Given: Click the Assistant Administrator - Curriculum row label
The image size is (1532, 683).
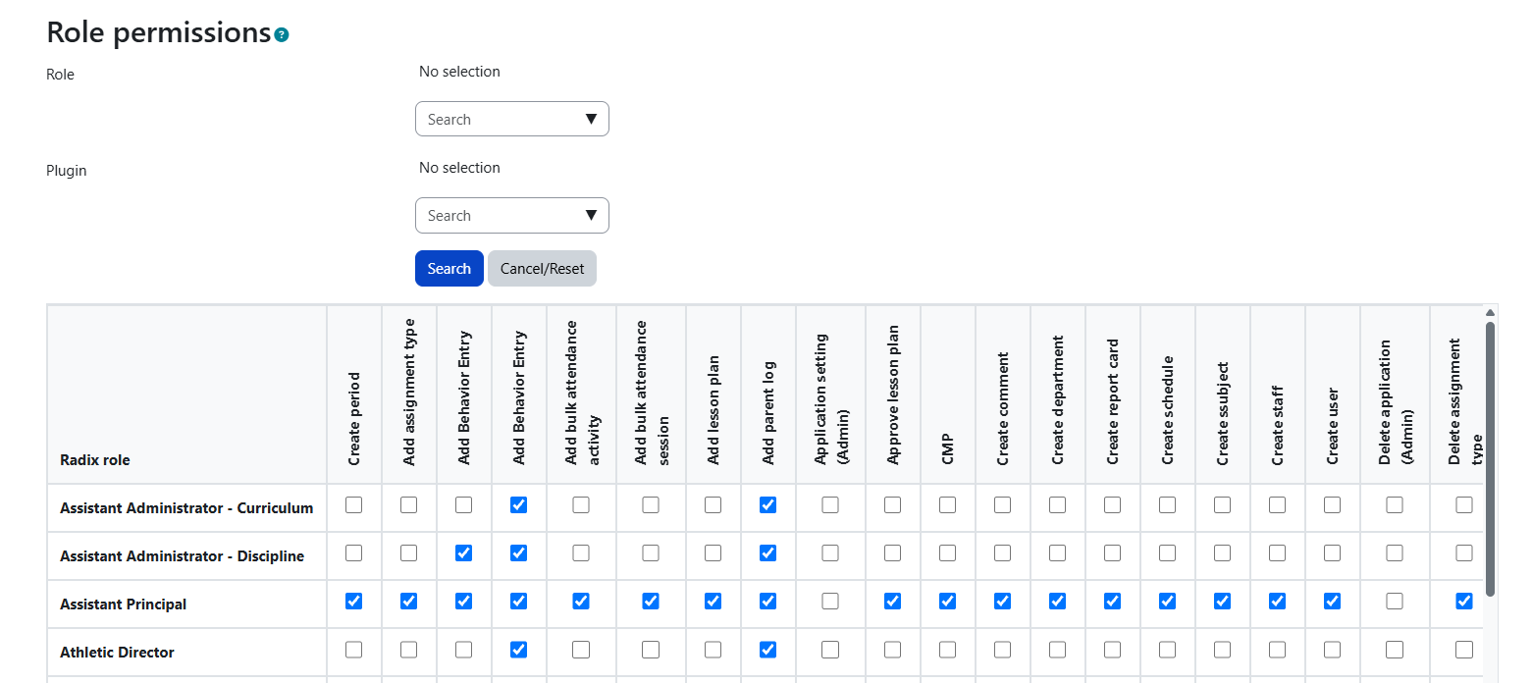Looking at the screenshot, I should tap(186, 508).
